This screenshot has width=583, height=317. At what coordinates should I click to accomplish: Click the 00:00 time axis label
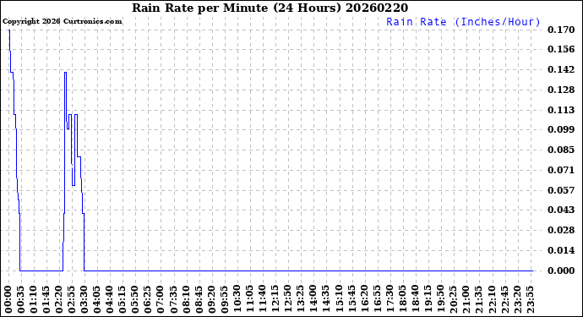8,300
